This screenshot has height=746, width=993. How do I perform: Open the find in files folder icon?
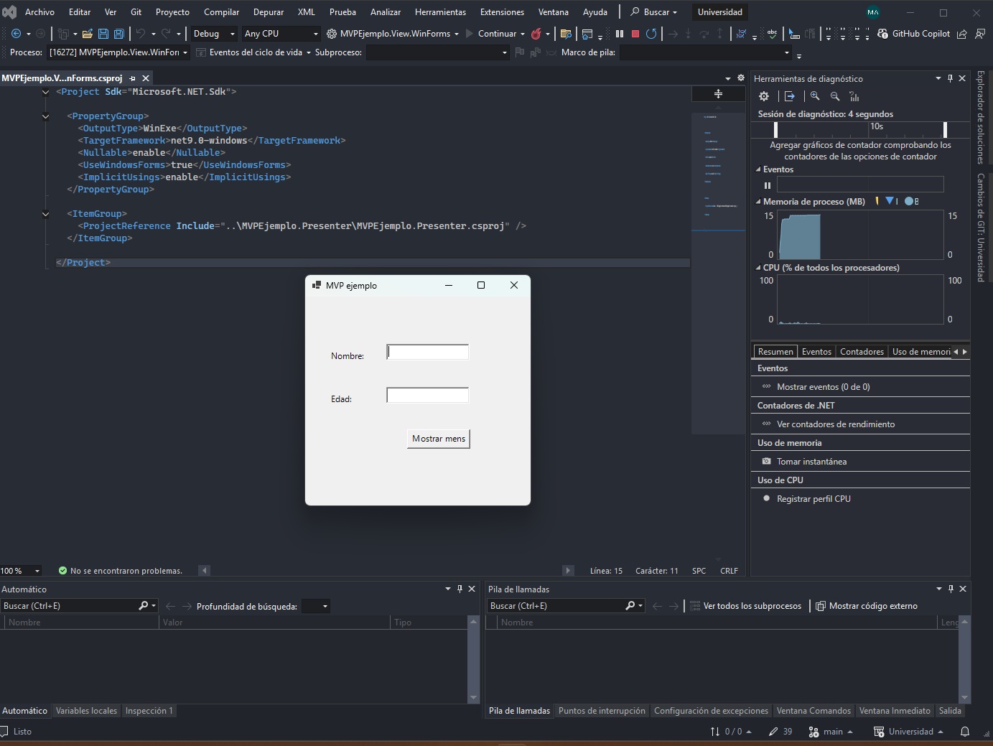coord(566,34)
